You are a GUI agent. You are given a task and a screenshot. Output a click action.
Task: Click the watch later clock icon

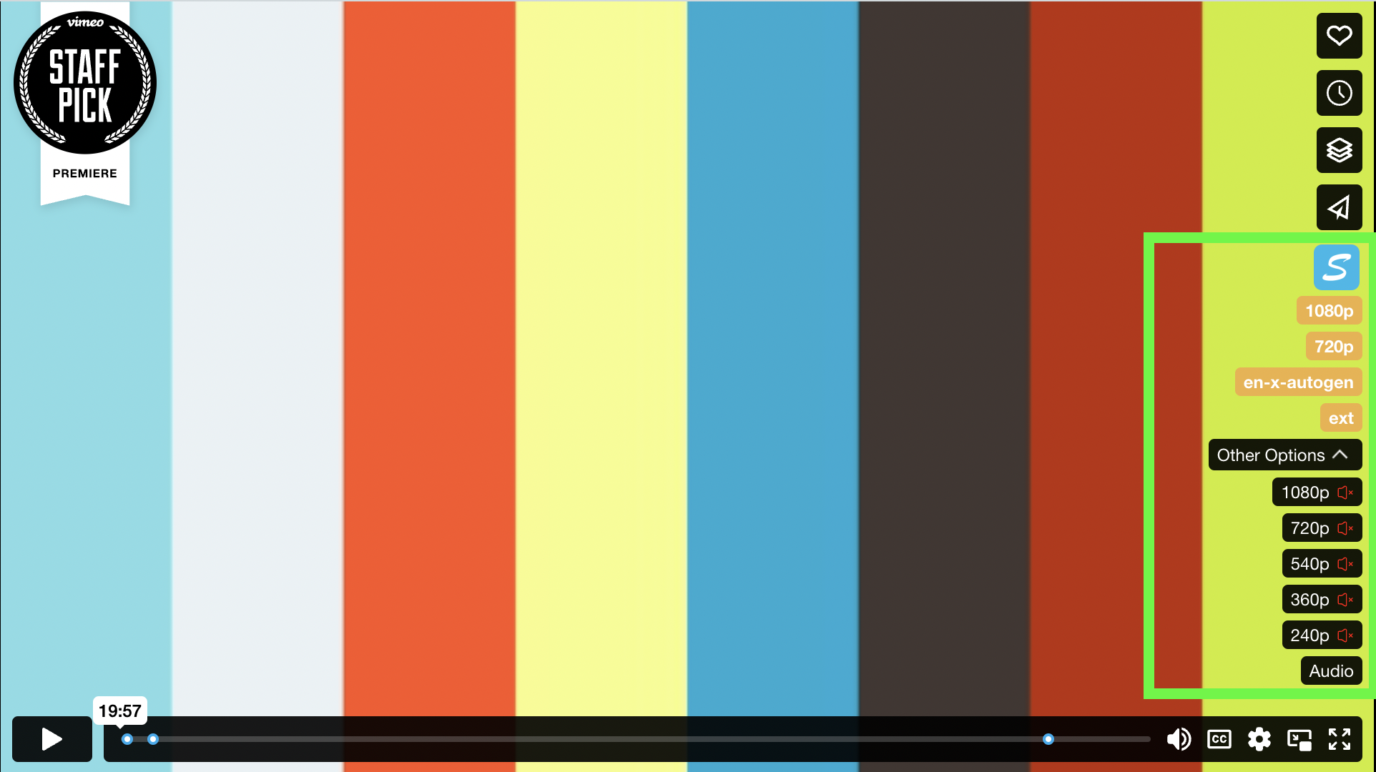point(1340,93)
